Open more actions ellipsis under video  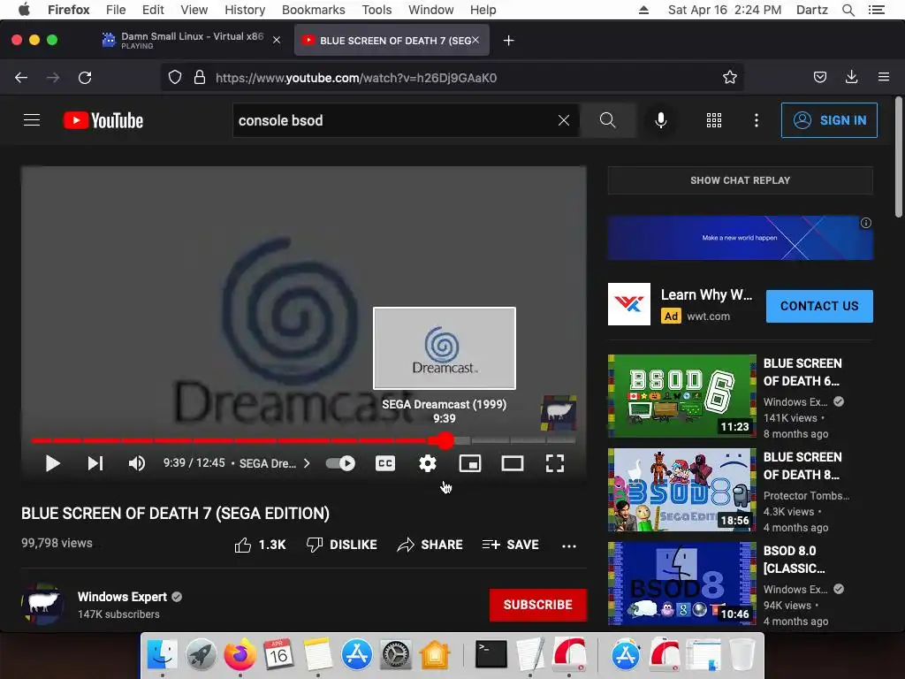click(569, 545)
